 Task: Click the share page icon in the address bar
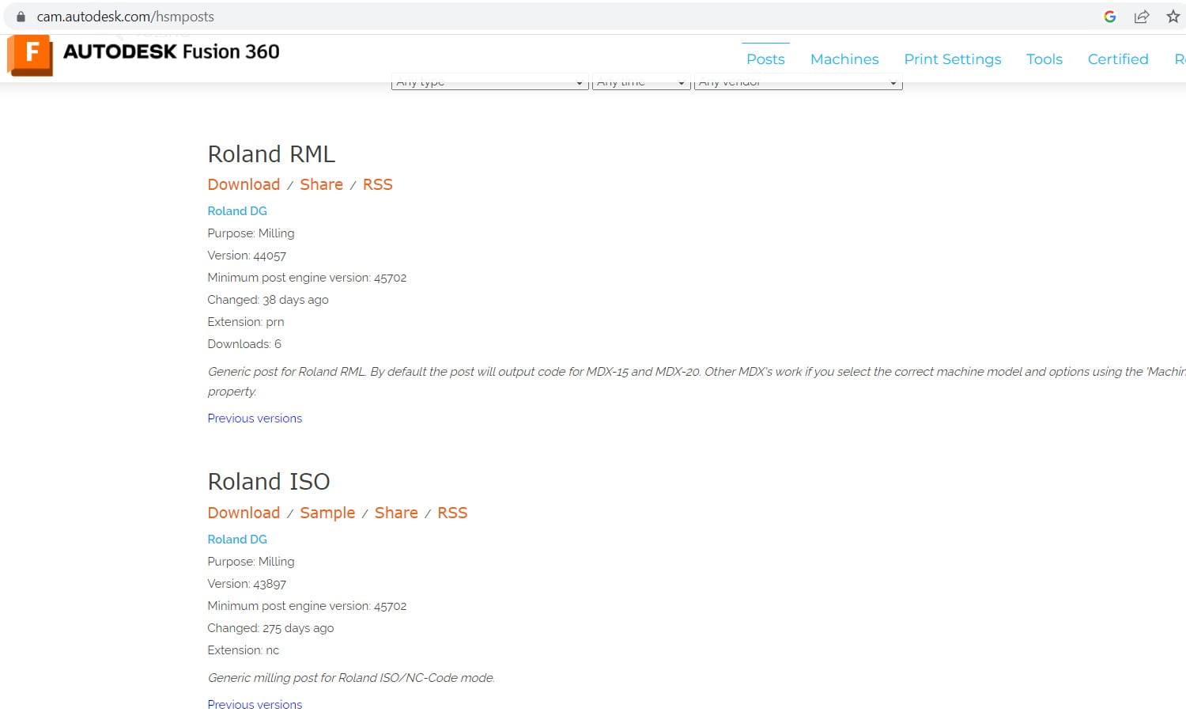(x=1142, y=17)
